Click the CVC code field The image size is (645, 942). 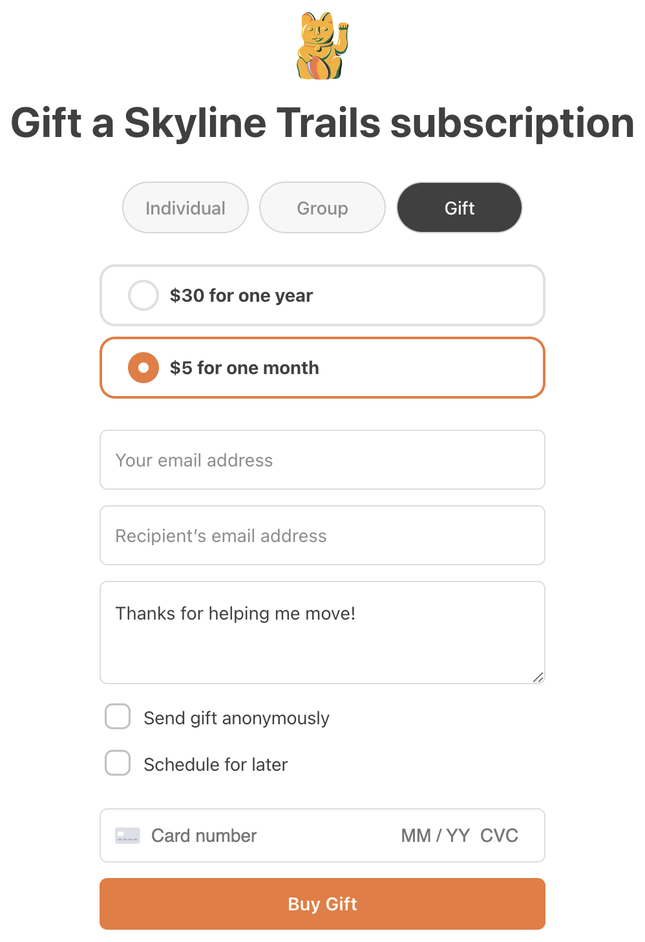point(499,835)
